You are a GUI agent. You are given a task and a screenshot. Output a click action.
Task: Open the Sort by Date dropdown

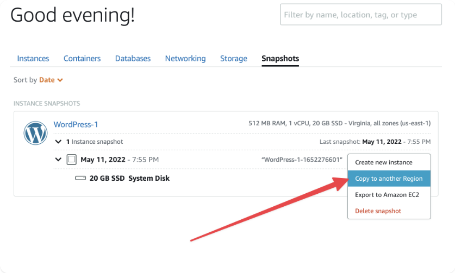51,80
